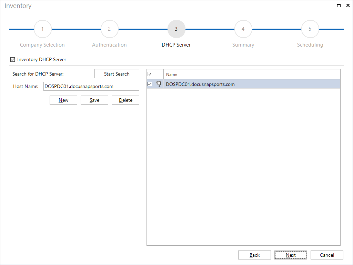
Task: Sort by the Name column header
Action: coord(215,74)
